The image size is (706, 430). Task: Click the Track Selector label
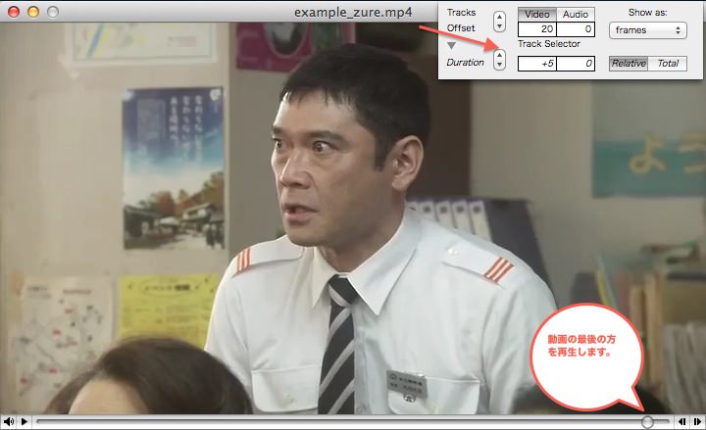[x=549, y=44]
